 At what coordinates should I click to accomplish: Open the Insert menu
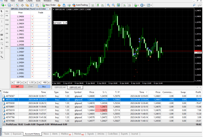(x=21, y=1)
